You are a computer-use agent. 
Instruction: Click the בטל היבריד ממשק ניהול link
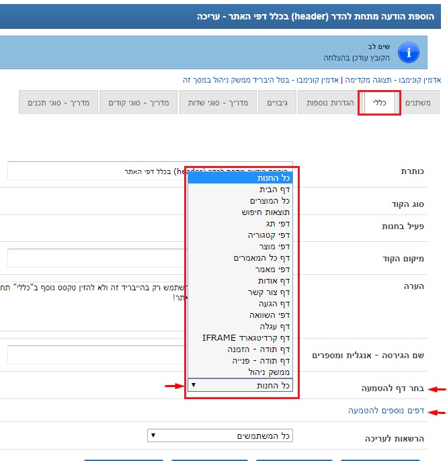click(261, 80)
